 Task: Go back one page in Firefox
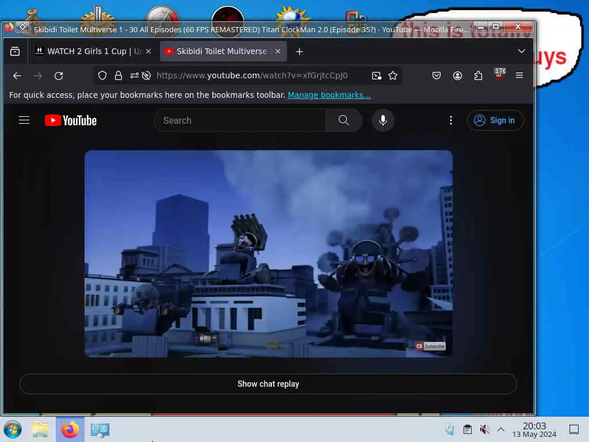click(17, 75)
